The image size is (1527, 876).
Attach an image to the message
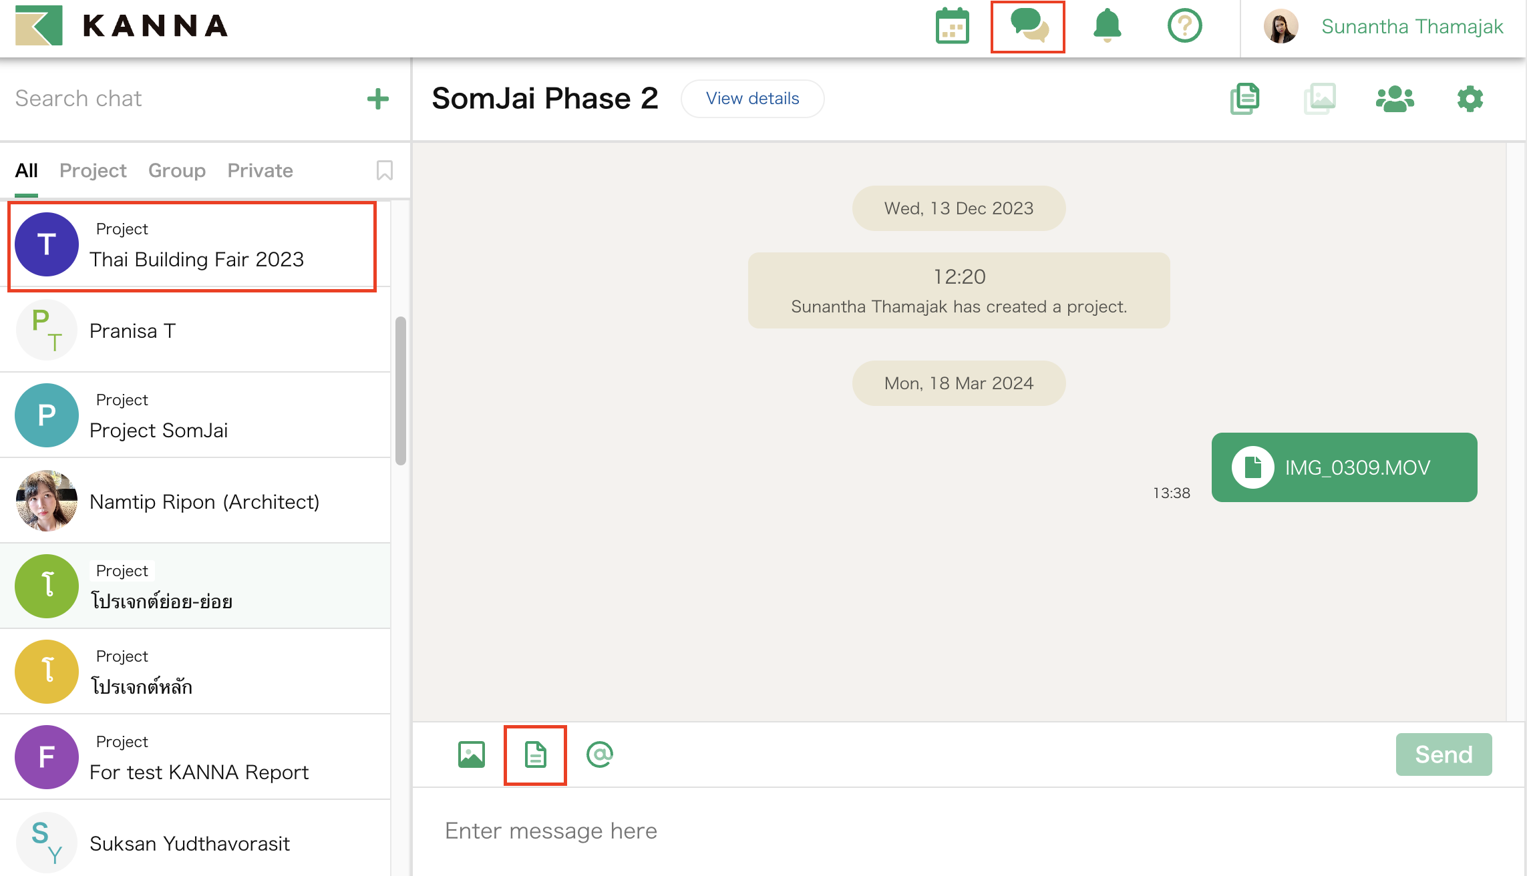[x=471, y=754]
